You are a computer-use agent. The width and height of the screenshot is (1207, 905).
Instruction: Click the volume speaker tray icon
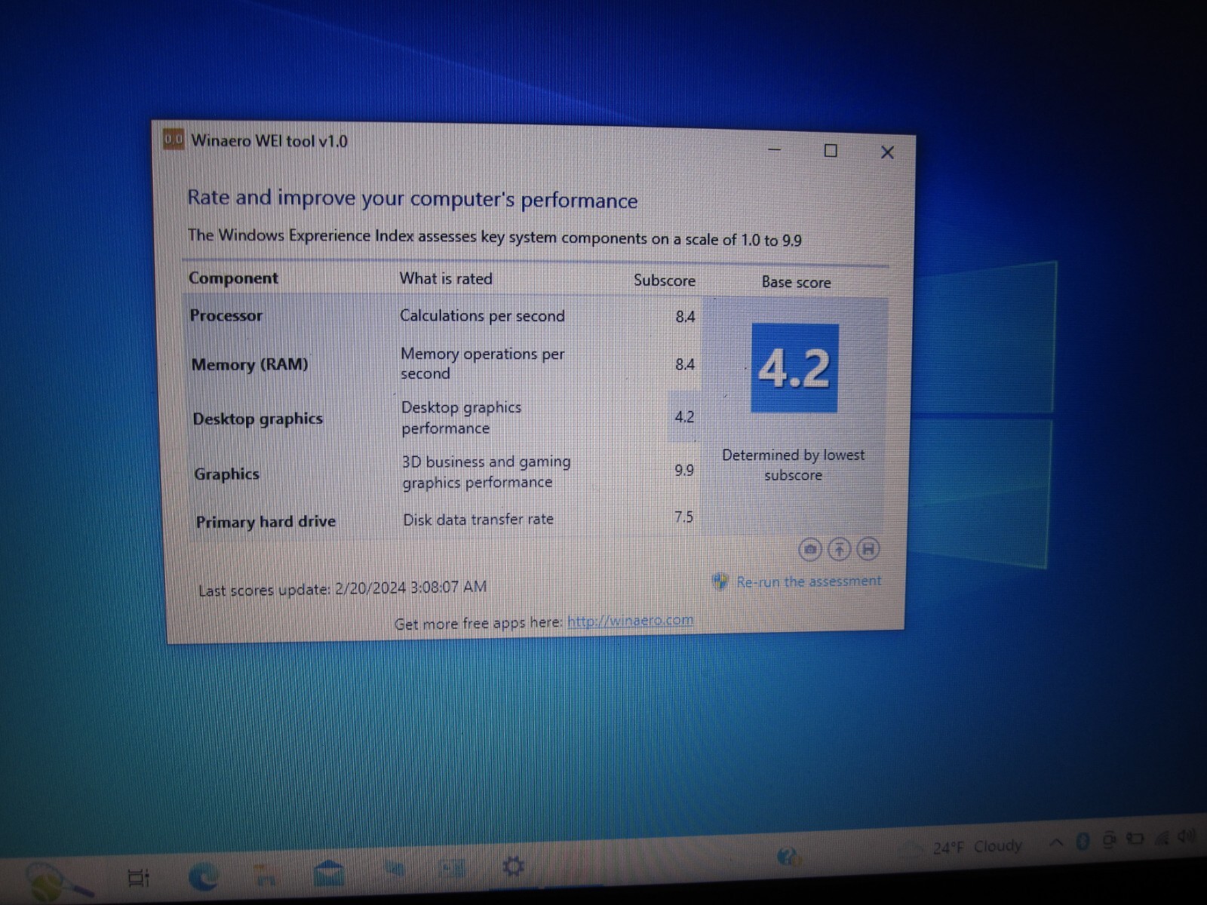(x=1187, y=836)
